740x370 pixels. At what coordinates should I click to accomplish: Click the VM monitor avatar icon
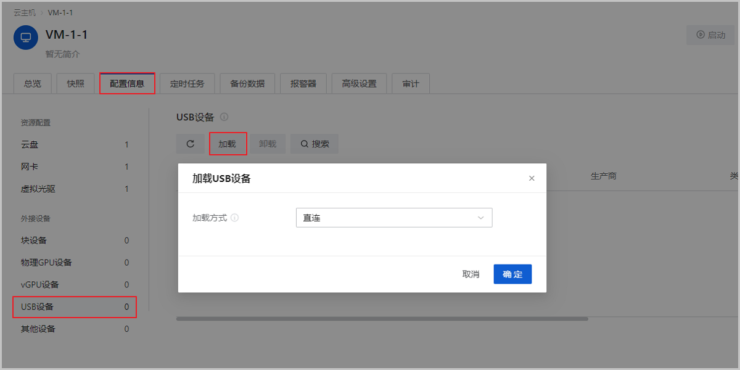pyautogui.click(x=26, y=38)
